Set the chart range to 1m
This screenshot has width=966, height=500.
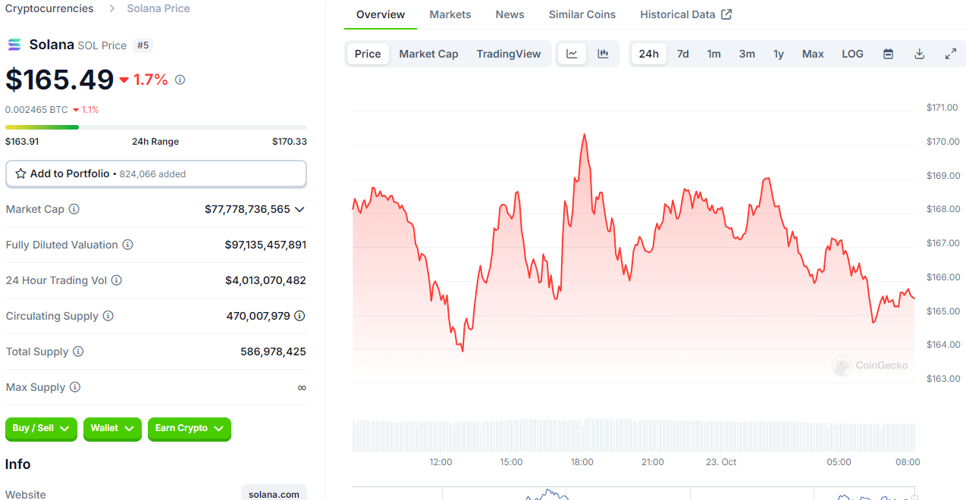(714, 54)
